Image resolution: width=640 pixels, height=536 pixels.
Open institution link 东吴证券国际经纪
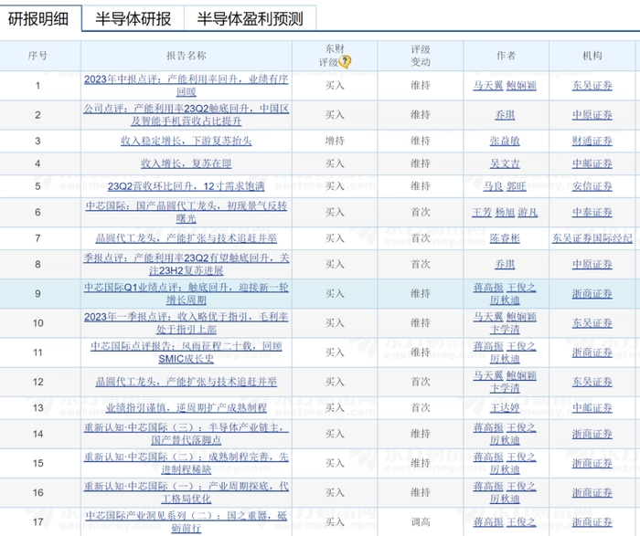tap(592, 238)
